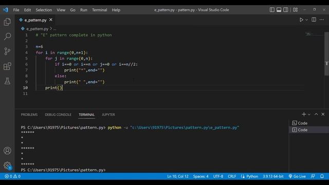Toggle the bottom panel visibility
The width and height of the screenshot is (329, 185).
(279, 10)
